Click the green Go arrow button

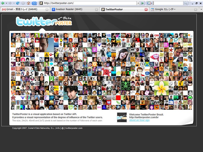point(142,3)
